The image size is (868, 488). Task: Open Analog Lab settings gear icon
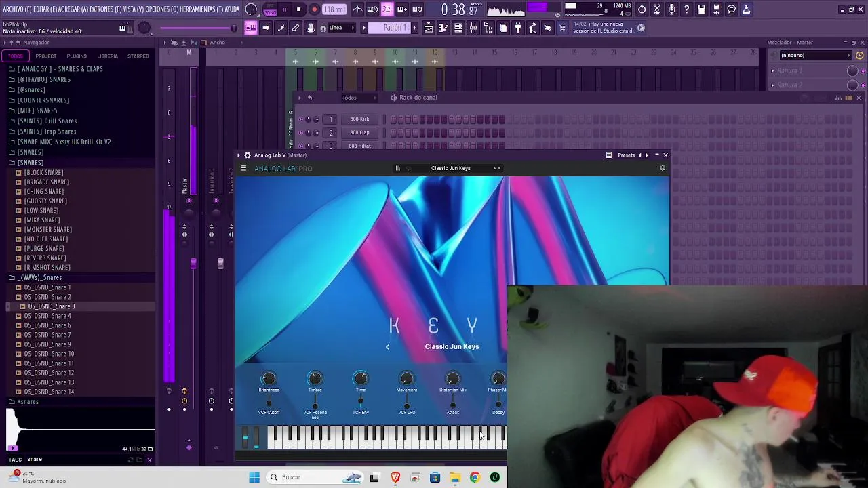663,168
